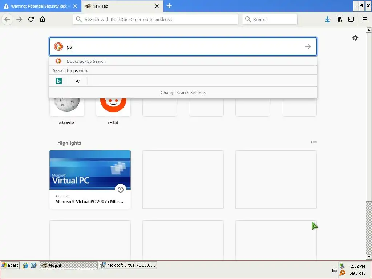Toggle the sidebar view
The height and width of the screenshot is (279, 372).
coord(351,19)
